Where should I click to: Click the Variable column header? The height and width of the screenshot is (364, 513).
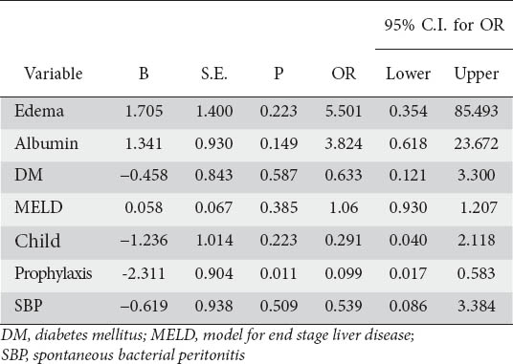54,74
